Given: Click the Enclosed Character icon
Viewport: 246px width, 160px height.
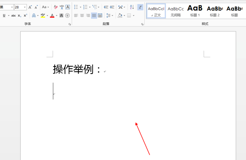Looking at the screenshot, I should click(x=67, y=15).
